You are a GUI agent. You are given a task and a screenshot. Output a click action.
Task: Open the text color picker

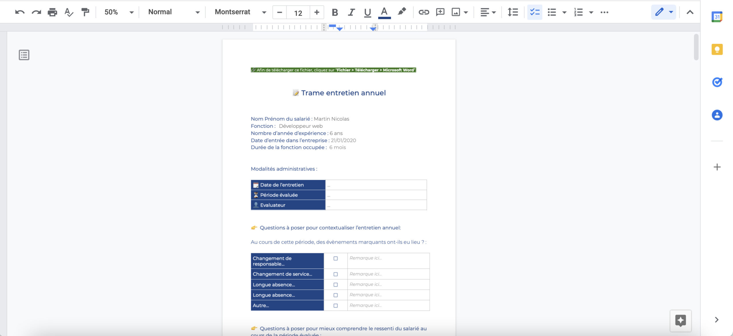tap(384, 13)
